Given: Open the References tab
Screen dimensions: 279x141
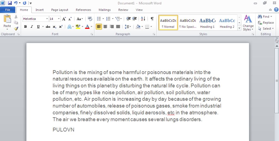Looking at the screenshot, I should coord(83,10).
